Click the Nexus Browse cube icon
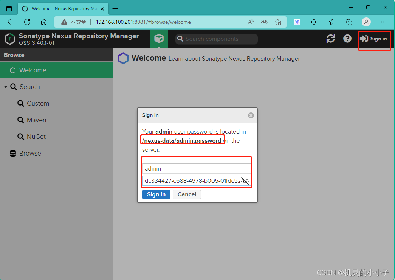Image resolution: width=395 pixels, height=280 pixels. click(159, 39)
